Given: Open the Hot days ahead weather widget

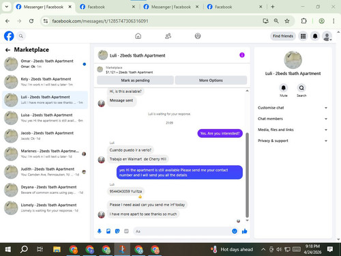Looking at the screenshot, I should 232,249.
